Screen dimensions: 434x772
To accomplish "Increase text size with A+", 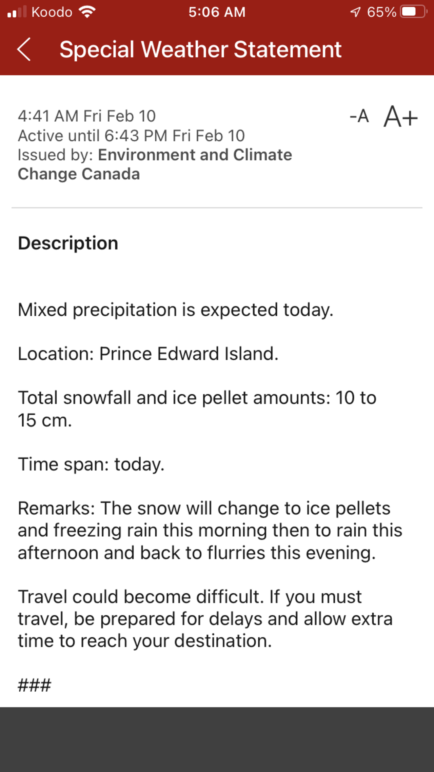I will click(x=400, y=117).
